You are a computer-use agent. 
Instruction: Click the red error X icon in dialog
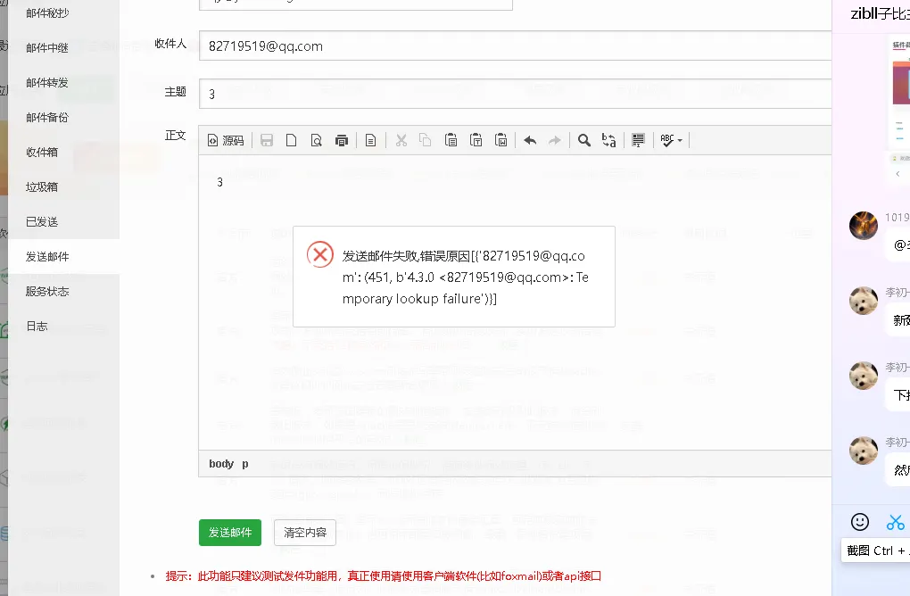[x=319, y=254]
